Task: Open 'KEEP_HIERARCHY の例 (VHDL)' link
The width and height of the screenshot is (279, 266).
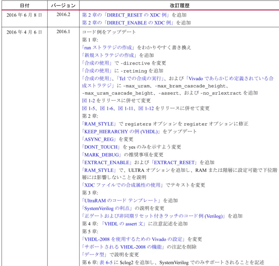Action: coord(121,132)
